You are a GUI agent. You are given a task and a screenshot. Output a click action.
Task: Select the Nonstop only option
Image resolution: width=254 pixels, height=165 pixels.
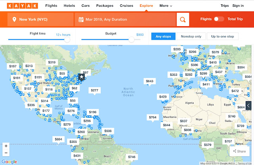pos(191,36)
